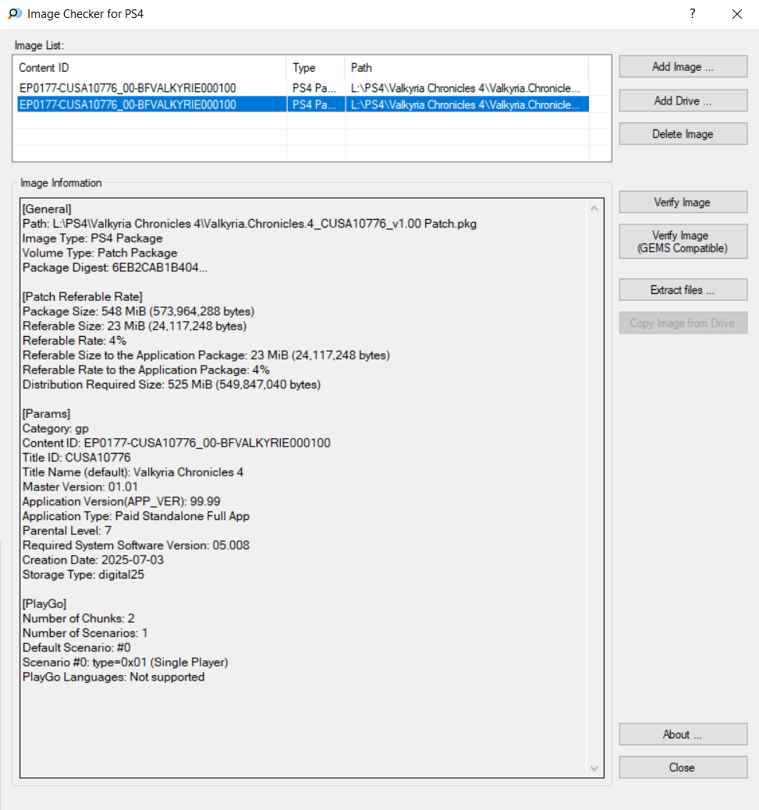Click the Referable Size: 23 MiB line
Image resolution: width=759 pixels, height=810 pixels.
coord(134,326)
